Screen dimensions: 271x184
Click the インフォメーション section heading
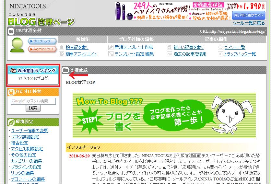pyautogui.click(x=84, y=147)
